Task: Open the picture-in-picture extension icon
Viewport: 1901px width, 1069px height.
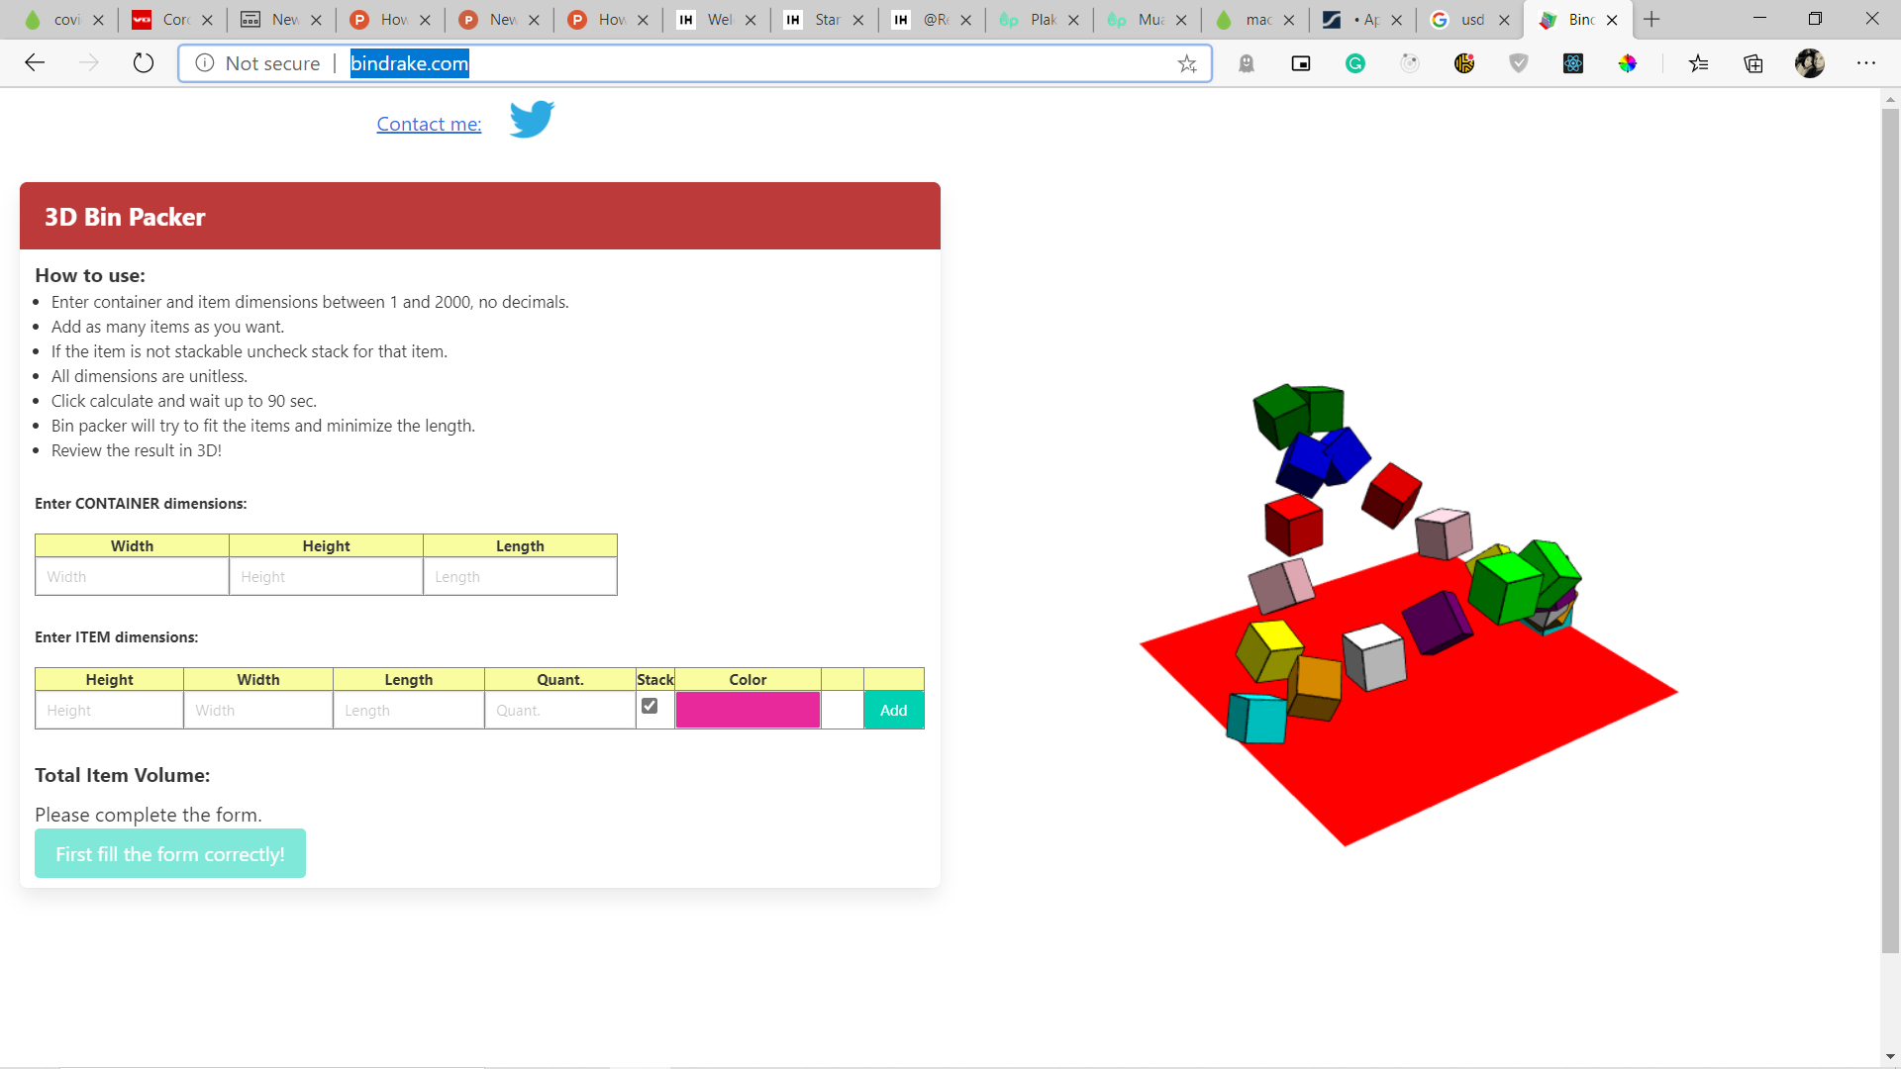Action: point(1301,64)
